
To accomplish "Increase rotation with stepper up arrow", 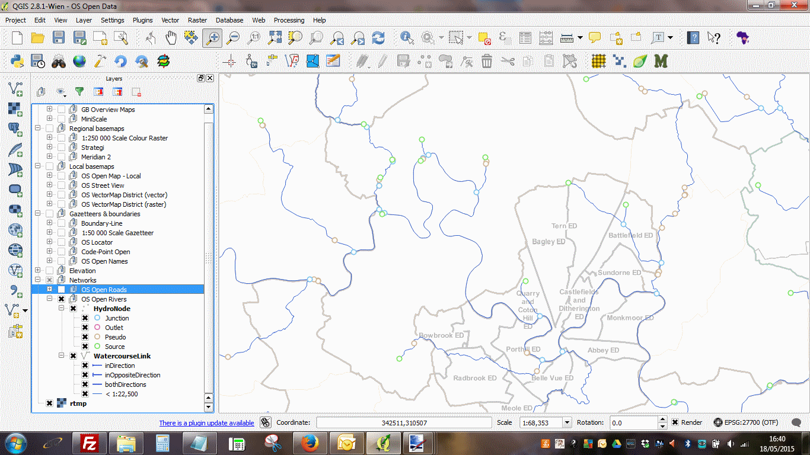I will 663,419.
